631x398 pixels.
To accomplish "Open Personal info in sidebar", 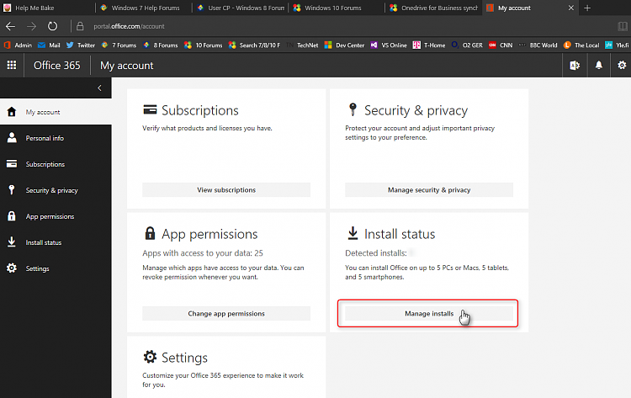I will click(x=56, y=138).
